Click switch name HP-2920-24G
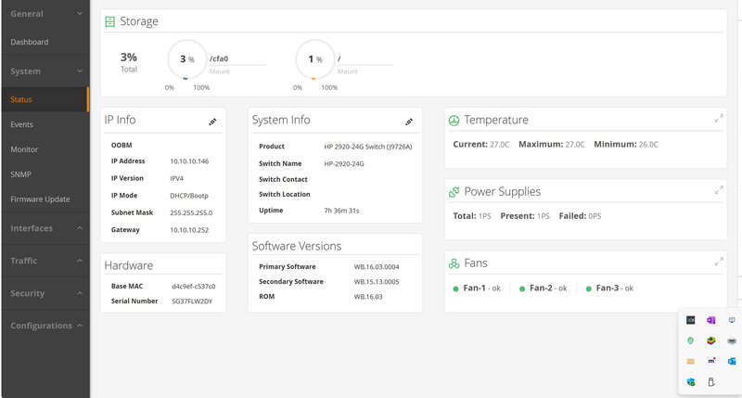Viewport: 742px width, 398px height. tap(344, 163)
